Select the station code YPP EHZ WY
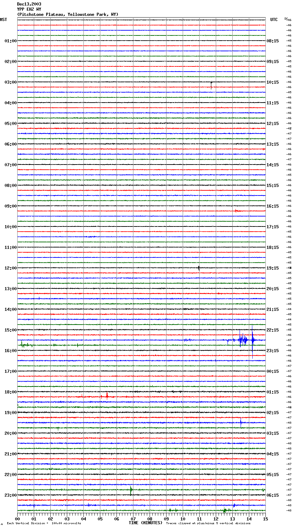Screen dimensions: 293x528 coord(29,9)
